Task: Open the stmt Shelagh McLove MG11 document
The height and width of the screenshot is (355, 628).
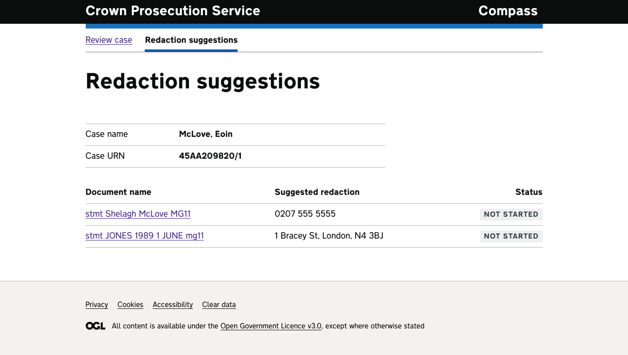Action: [138, 214]
